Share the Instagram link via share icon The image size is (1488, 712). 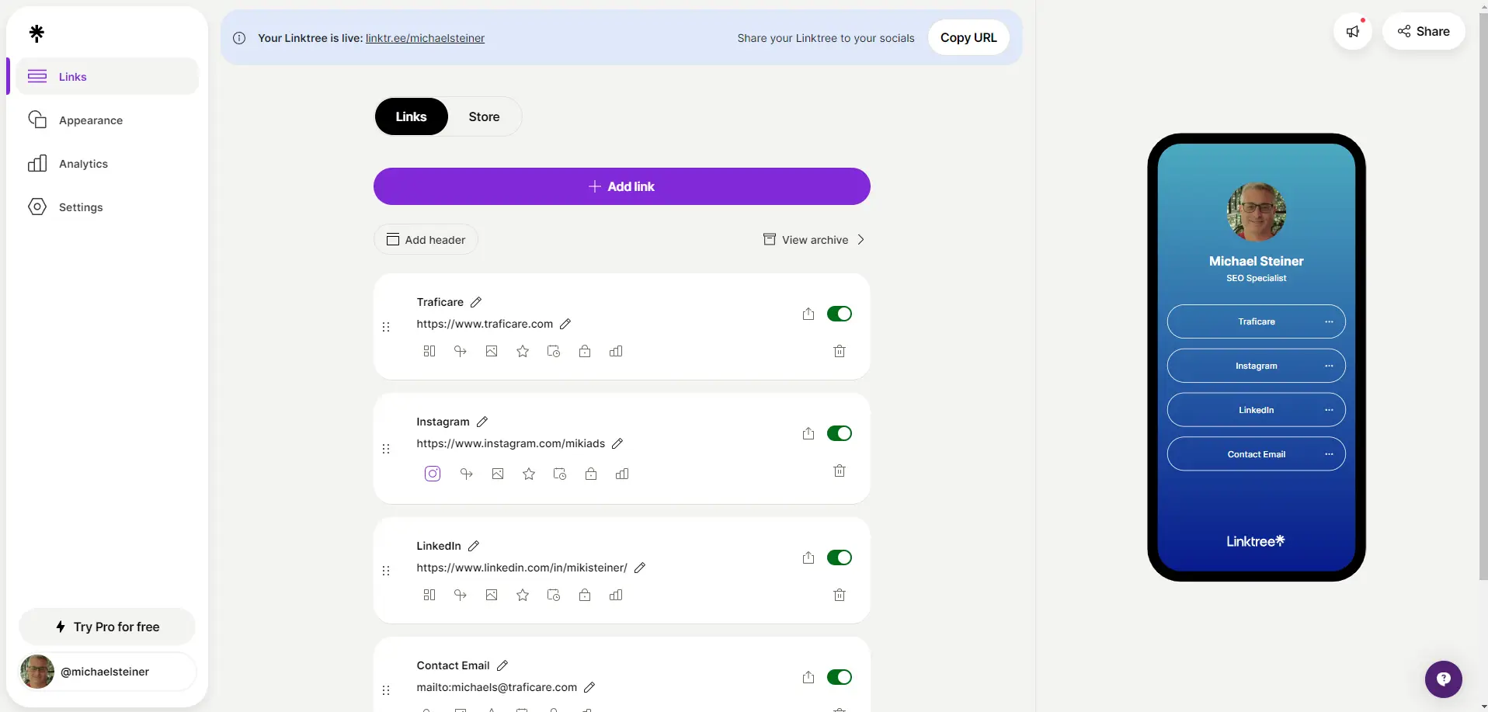808,433
